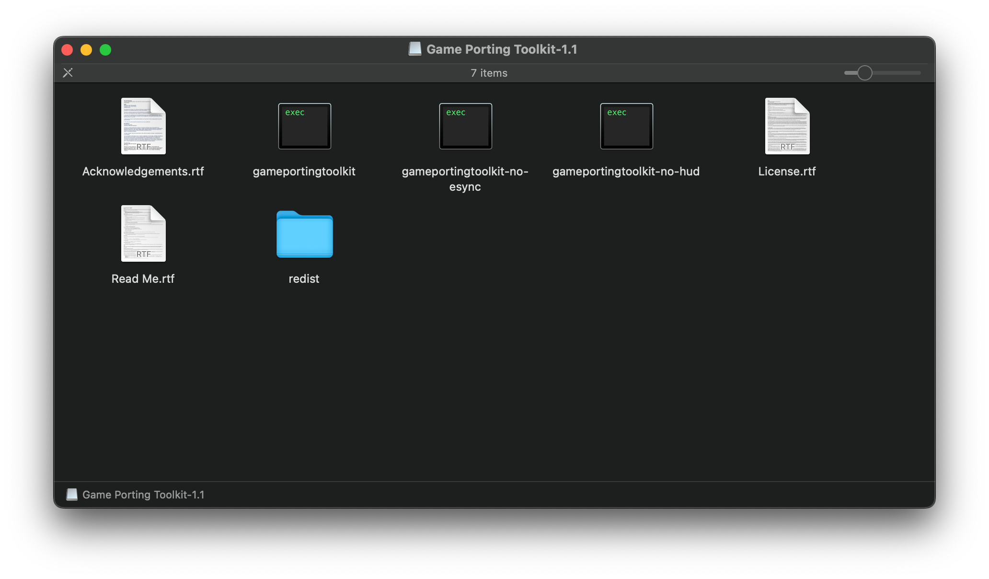Image resolution: width=989 pixels, height=579 pixels.
Task: Select the Read Me.rtf document icon
Action: (x=143, y=233)
